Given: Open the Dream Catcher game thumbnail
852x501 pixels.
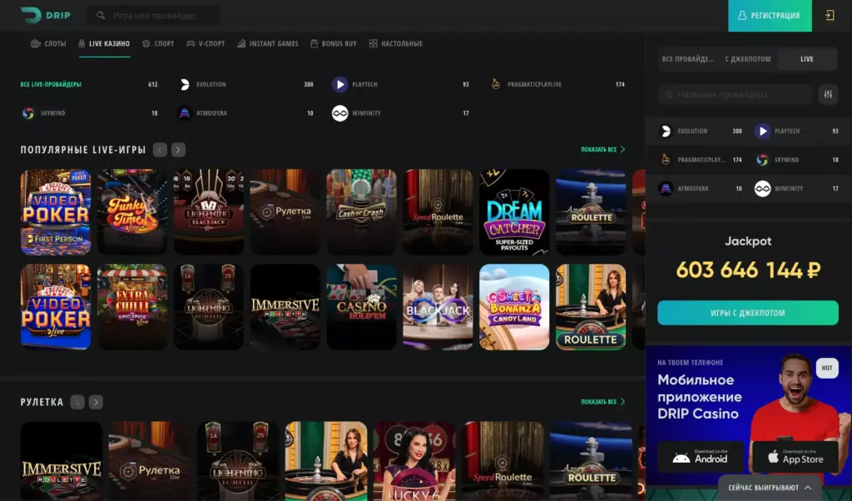Looking at the screenshot, I should (514, 212).
